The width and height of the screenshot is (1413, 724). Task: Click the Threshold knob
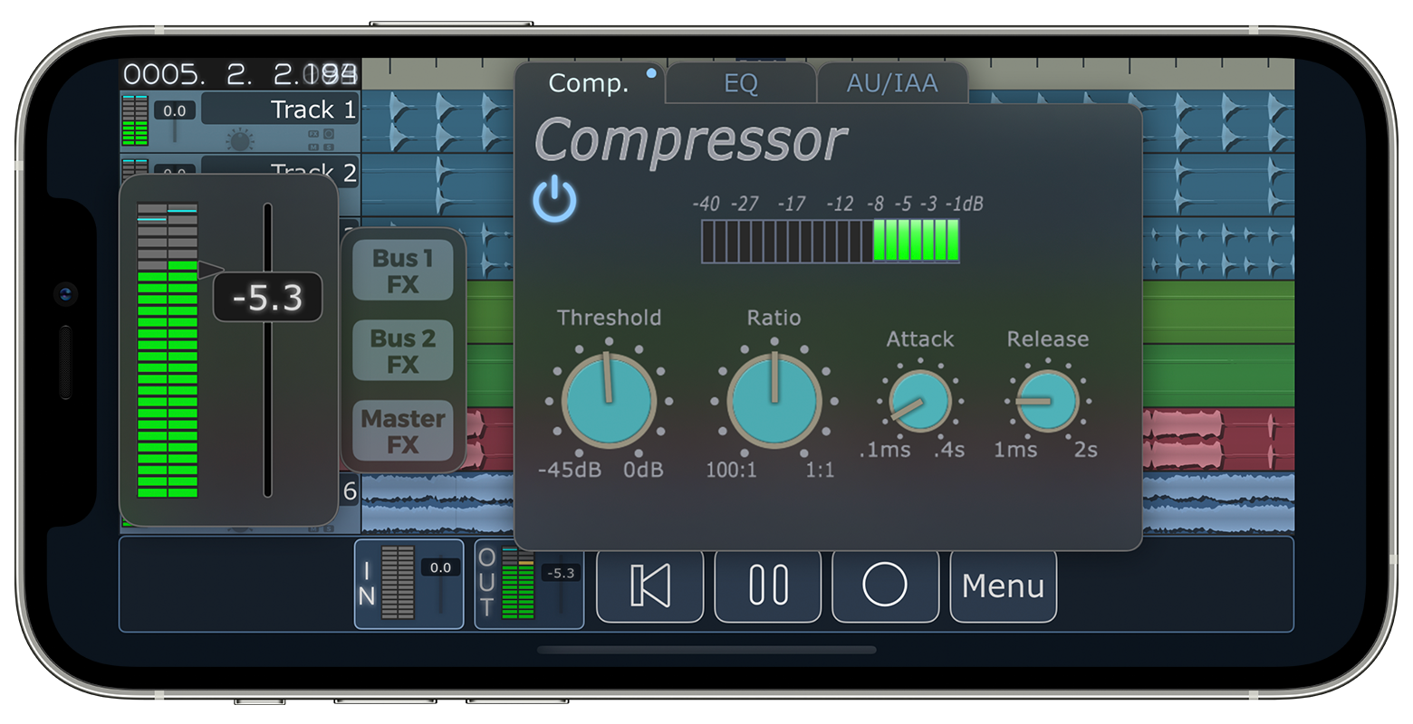point(609,400)
